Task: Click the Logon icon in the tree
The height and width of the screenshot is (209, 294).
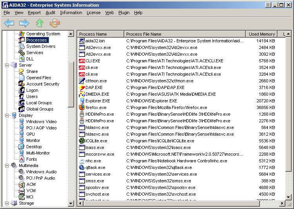Action: [x=22, y=90]
